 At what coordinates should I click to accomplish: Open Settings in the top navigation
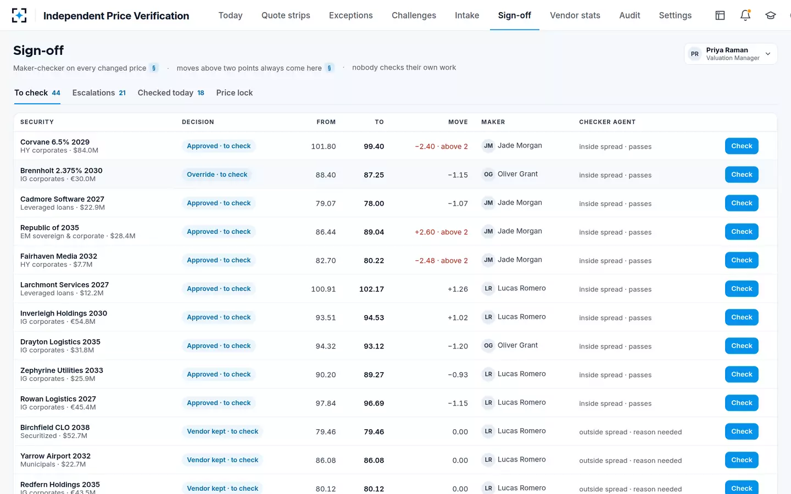pyautogui.click(x=675, y=15)
